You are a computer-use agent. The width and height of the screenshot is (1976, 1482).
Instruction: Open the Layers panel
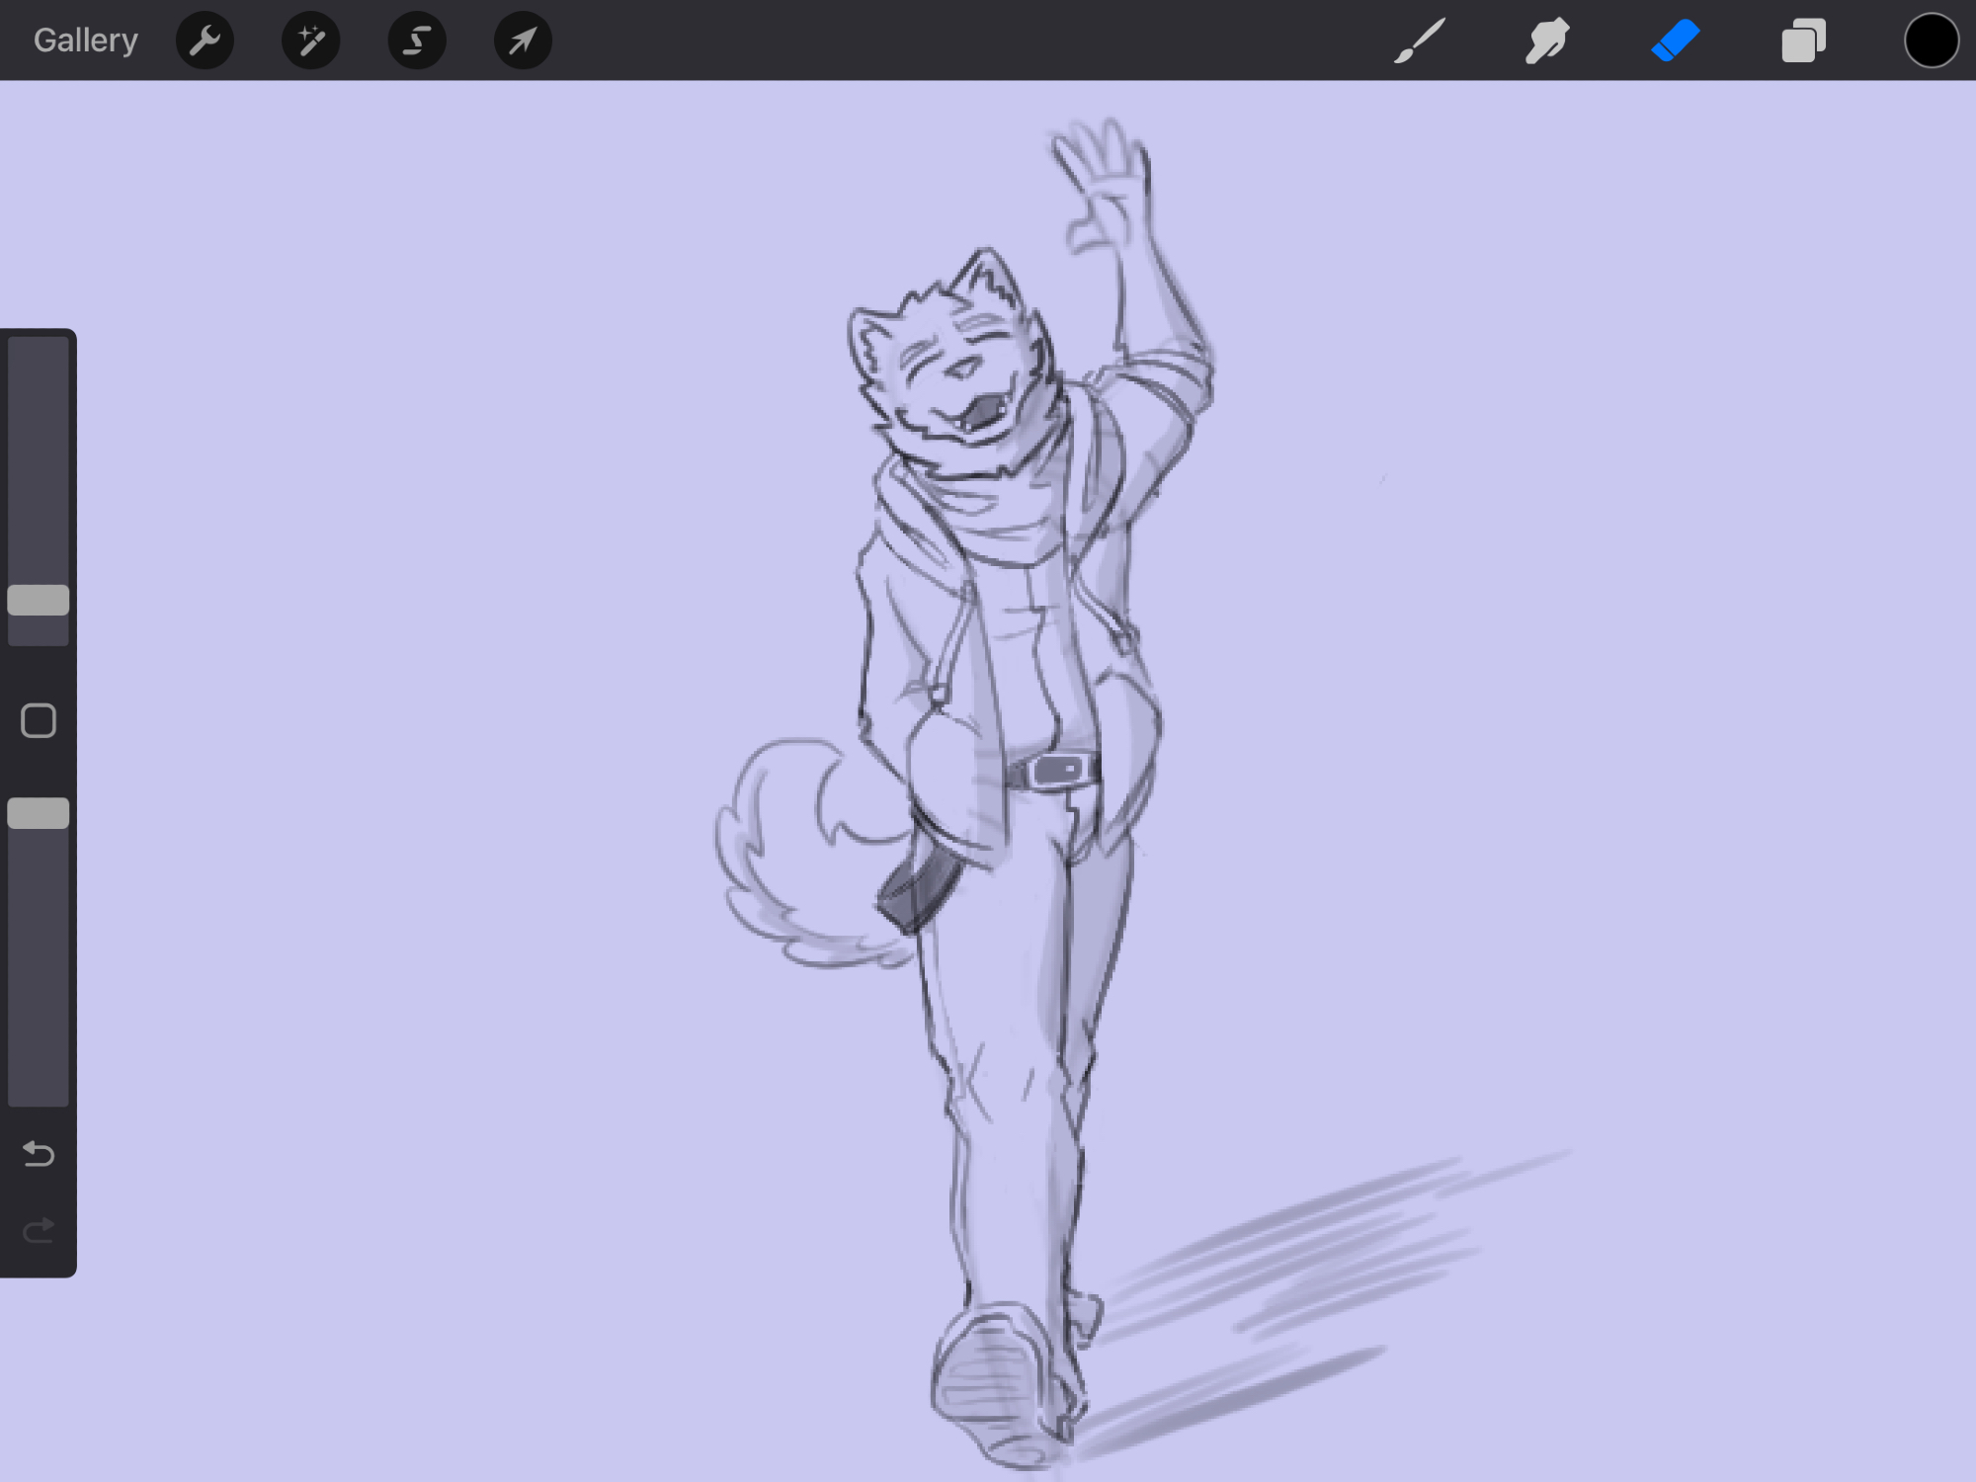tap(1803, 41)
